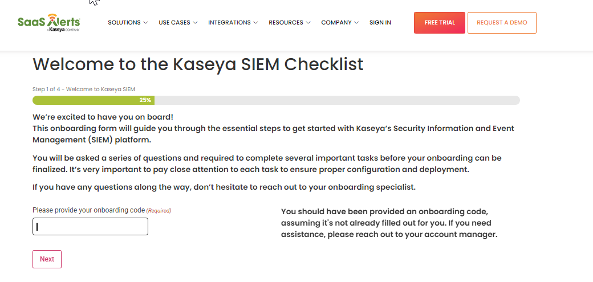Expand the Resources chevron arrow

[x=308, y=23]
